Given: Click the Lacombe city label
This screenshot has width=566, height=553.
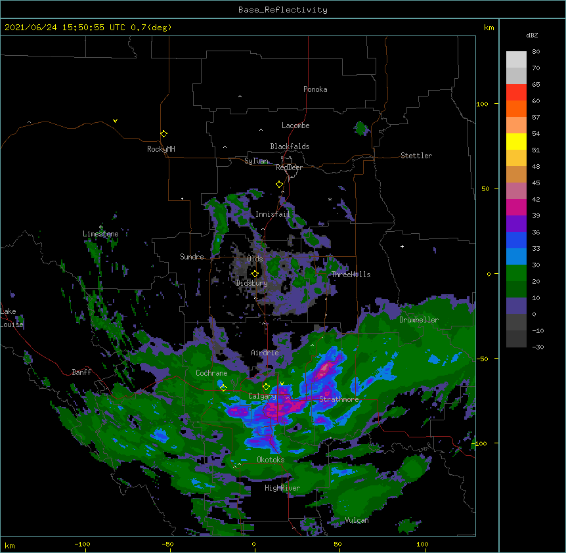Looking at the screenshot, I should [x=295, y=125].
